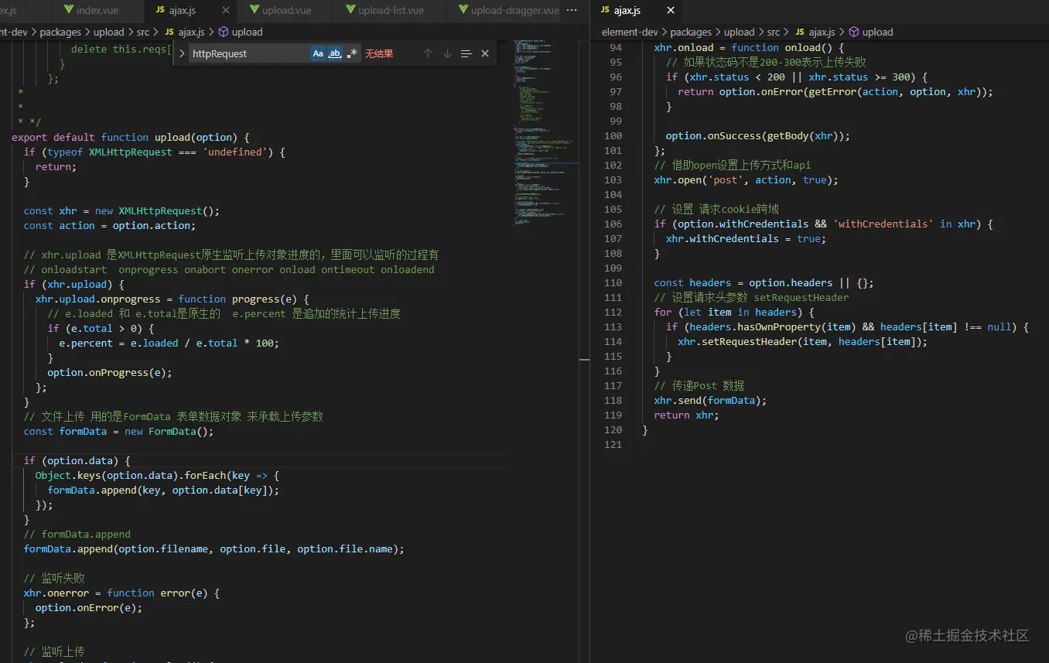Click 'const formData = new FormData();' line
Screen dimensions: 1049x663
pos(118,431)
